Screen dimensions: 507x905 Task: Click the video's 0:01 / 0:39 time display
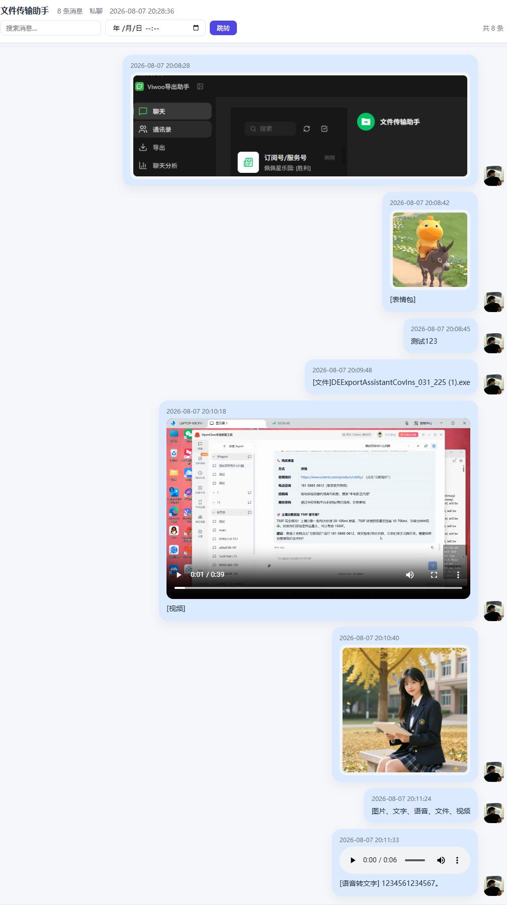pyautogui.click(x=207, y=574)
